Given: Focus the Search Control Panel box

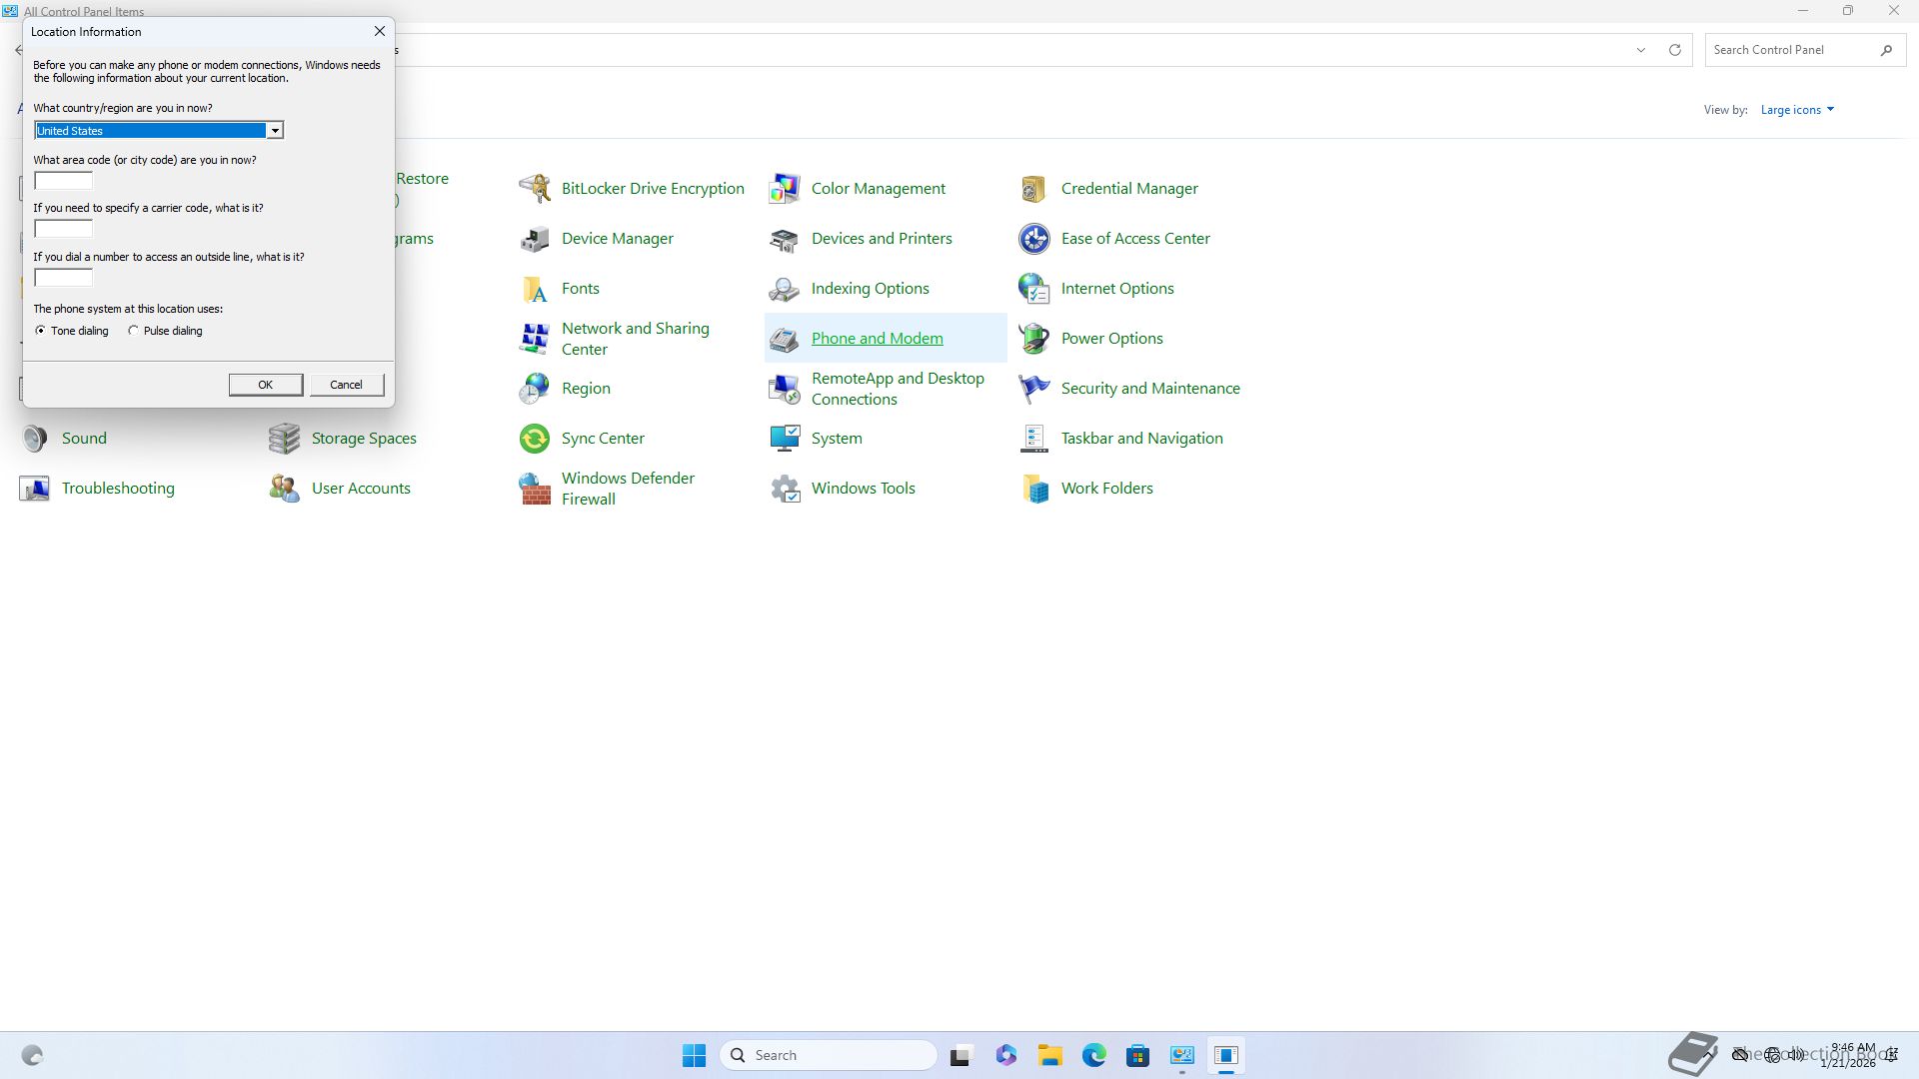Looking at the screenshot, I should [x=1791, y=50].
